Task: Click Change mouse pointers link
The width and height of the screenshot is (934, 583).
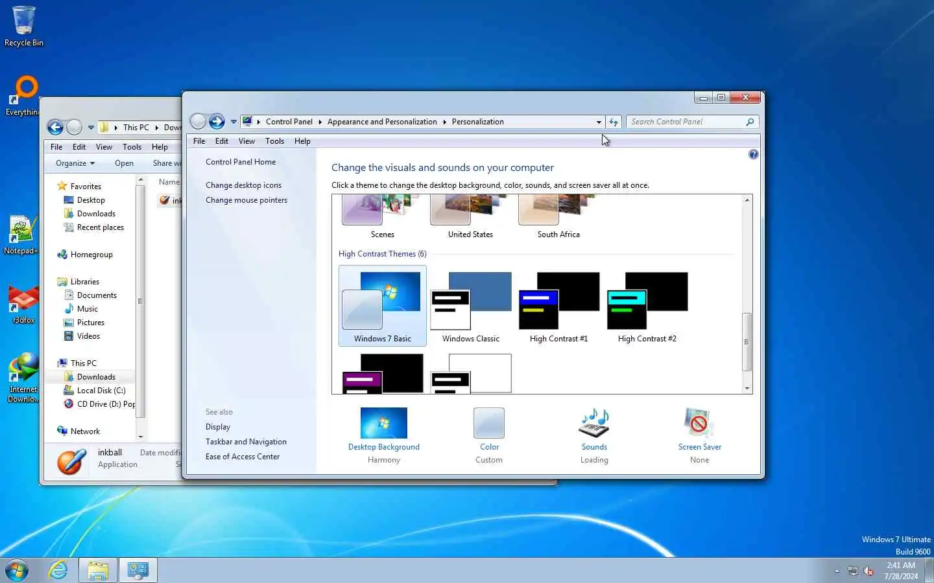Action: [246, 200]
